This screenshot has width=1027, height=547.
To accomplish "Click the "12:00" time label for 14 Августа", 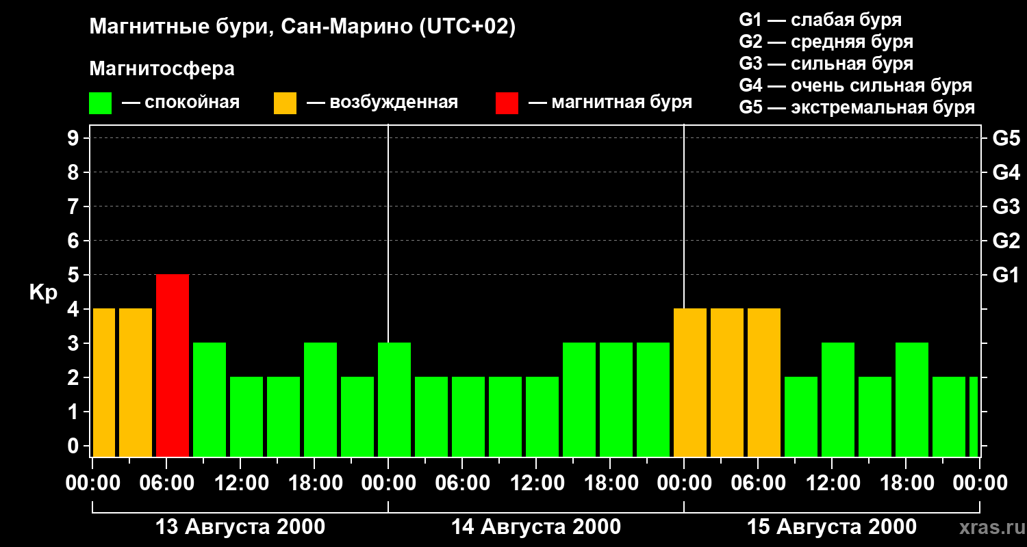I will pyautogui.click(x=536, y=483).
